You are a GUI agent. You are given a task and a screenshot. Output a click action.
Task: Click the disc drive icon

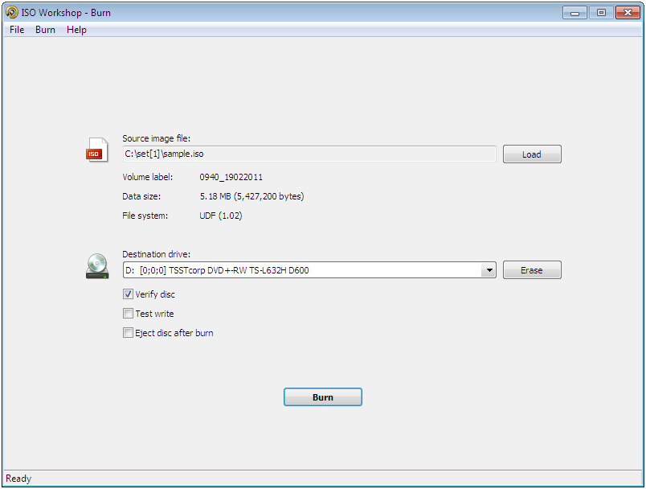pos(97,266)
